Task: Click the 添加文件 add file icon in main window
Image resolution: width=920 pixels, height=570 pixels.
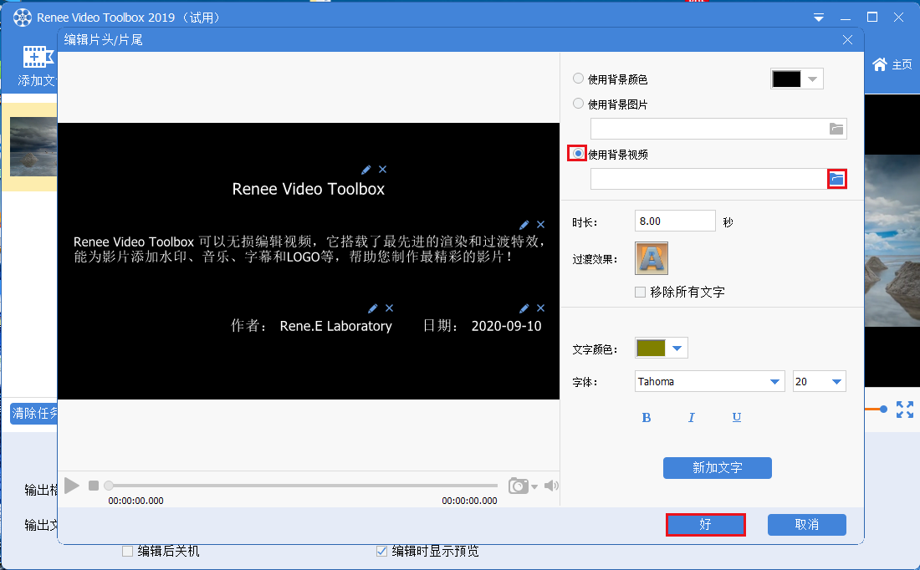Action: click(38, 58)
